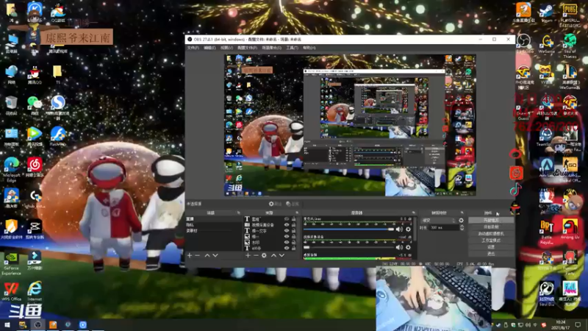
Task: Click the transition duration stepper arrows
Action: [462, 228]
